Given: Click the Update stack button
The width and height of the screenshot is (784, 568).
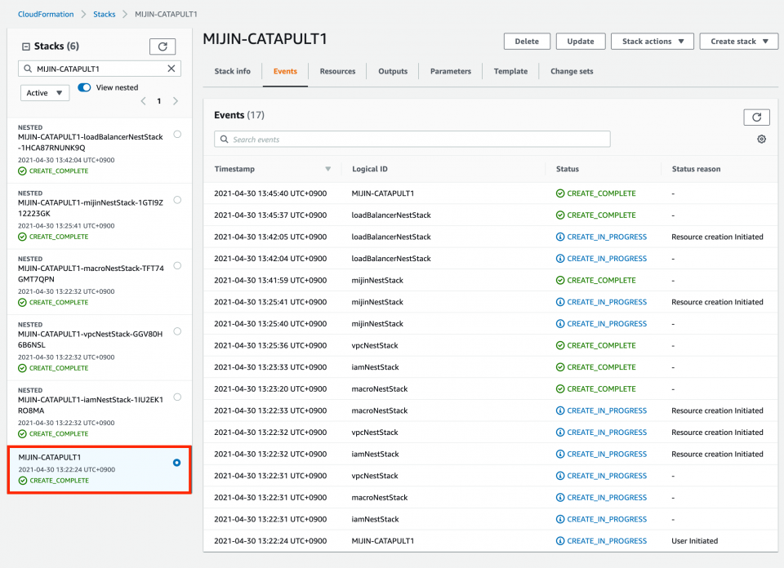Looking at the screenshot, I should [x=581, y=42].
